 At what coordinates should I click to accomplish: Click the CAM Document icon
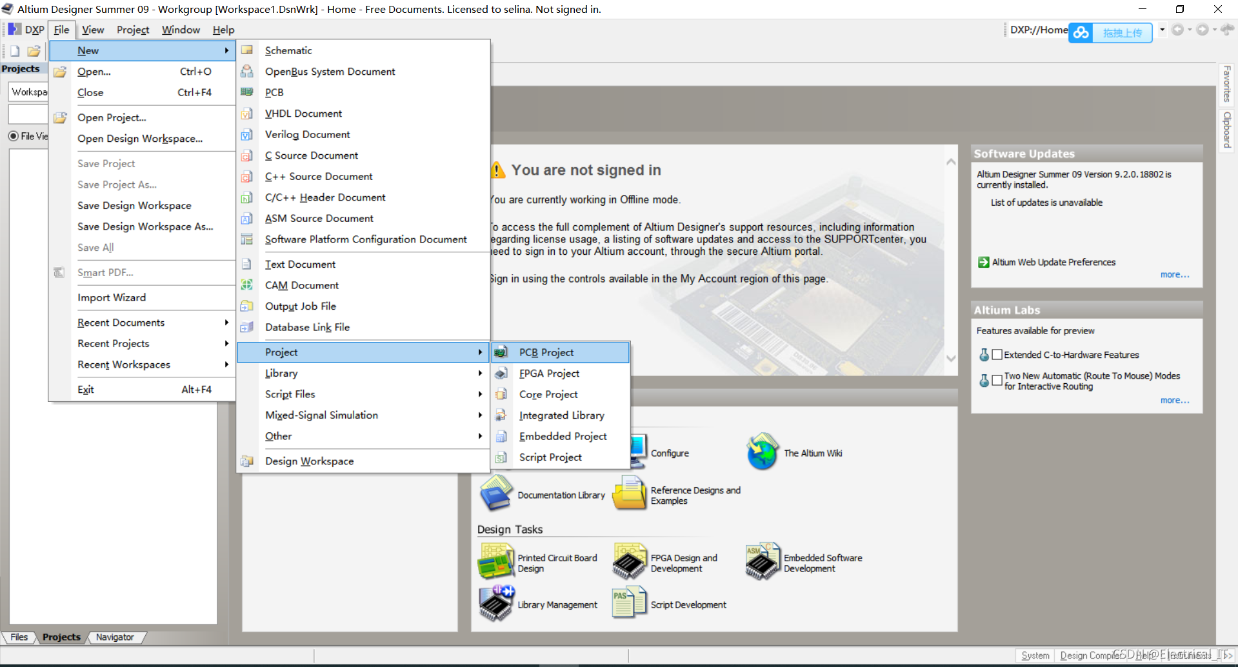247,285
